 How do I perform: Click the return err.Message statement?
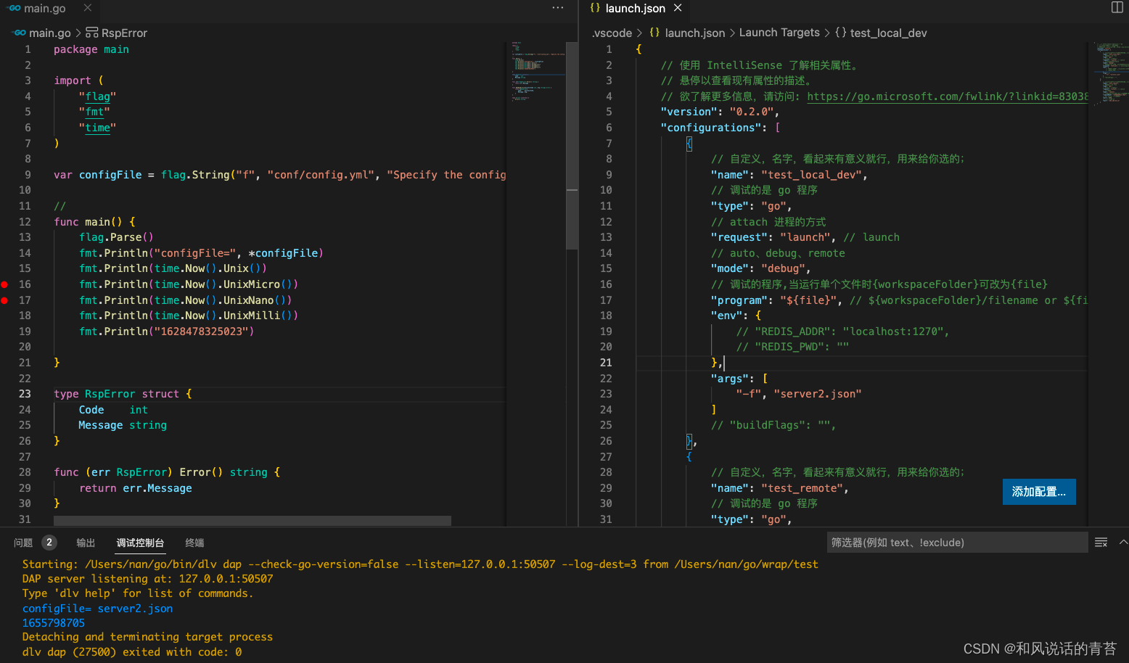coord(136,488)
